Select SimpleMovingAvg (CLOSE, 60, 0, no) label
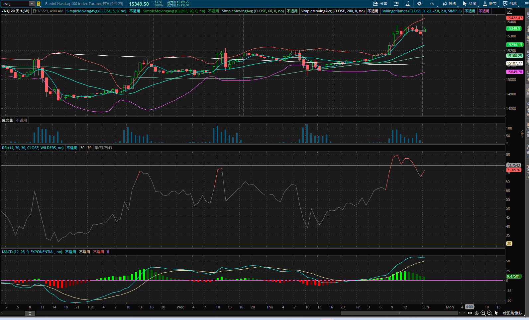 coord(253,11)
